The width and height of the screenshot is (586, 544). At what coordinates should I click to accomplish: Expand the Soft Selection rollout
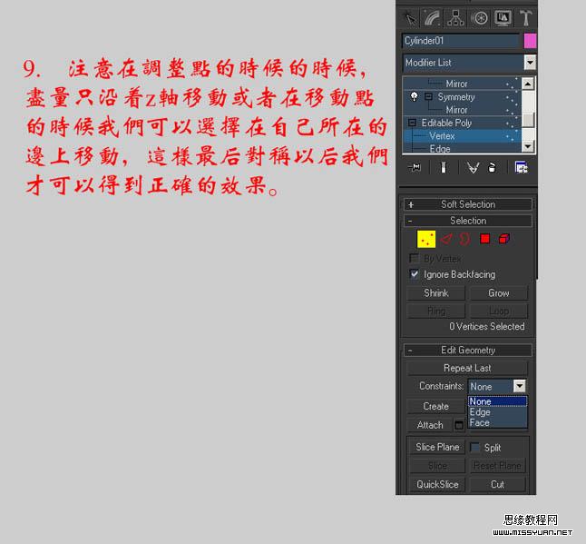click(x=468, y=204)
